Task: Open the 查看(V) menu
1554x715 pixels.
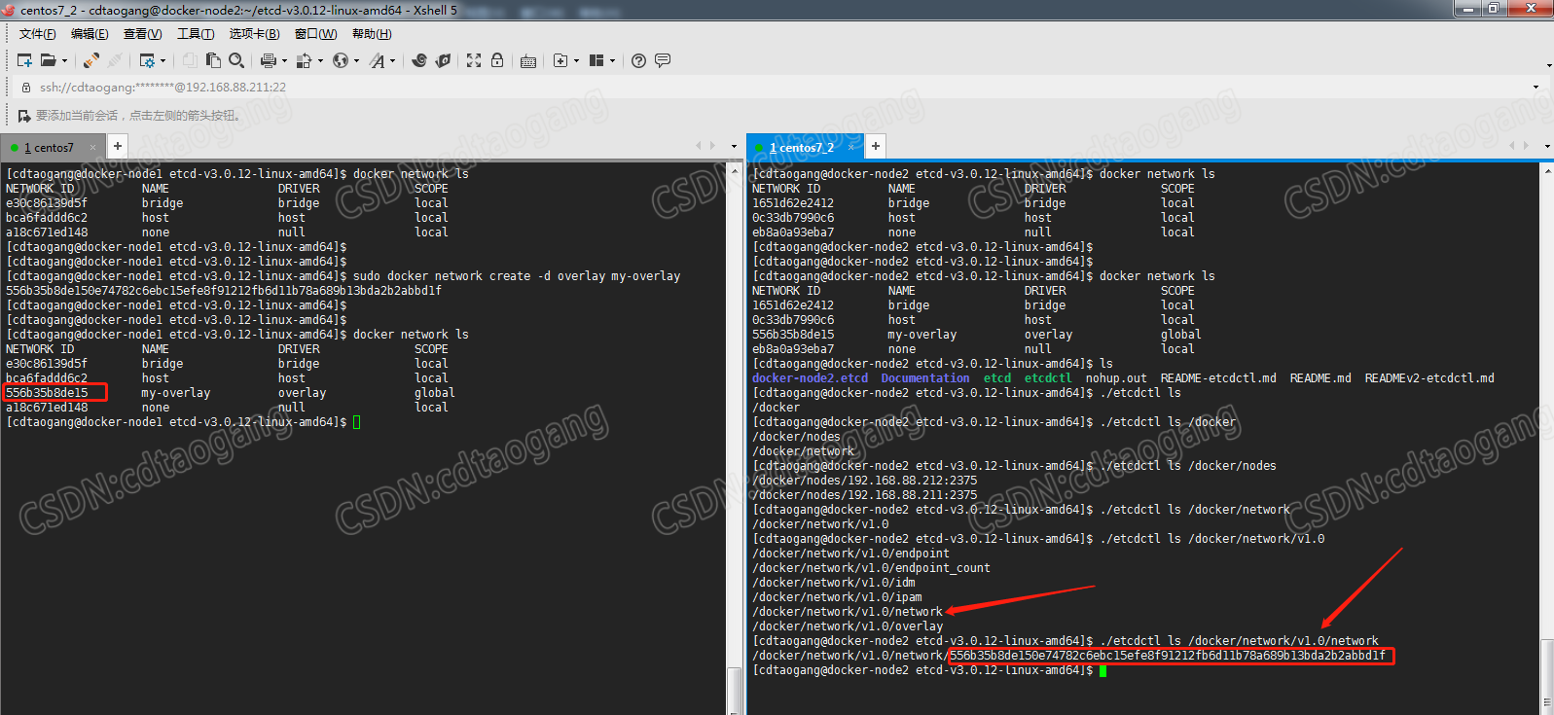Action: point(142,34)
